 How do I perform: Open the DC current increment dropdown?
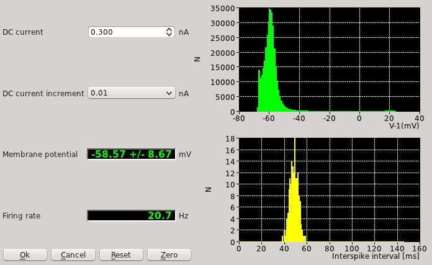pos(132,93)
